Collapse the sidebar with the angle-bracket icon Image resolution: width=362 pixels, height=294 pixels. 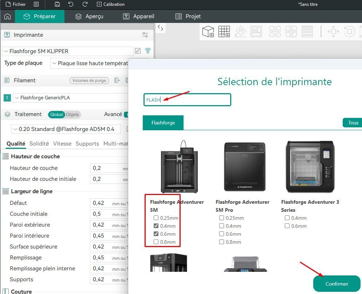coord(161,28)
